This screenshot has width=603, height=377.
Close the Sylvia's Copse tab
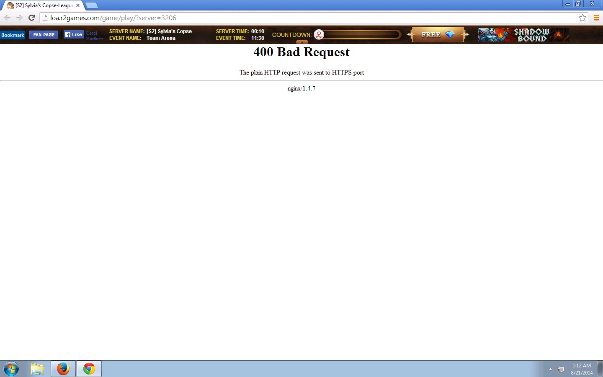point(78,5)
